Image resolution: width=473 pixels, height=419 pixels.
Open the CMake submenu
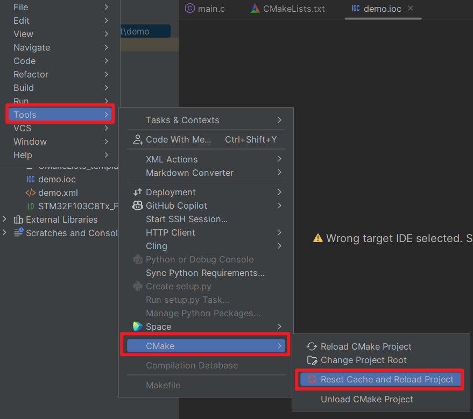(x=206, y=346)
